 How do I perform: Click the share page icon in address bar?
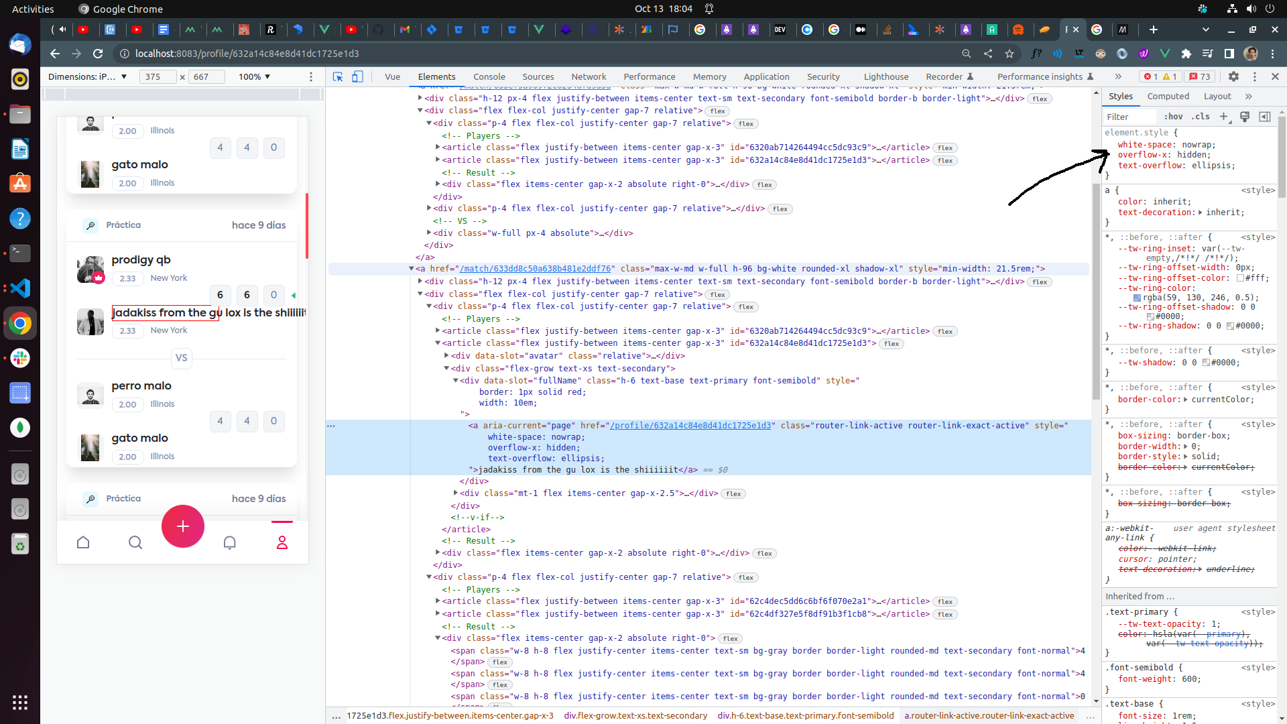tap(988, 54)
